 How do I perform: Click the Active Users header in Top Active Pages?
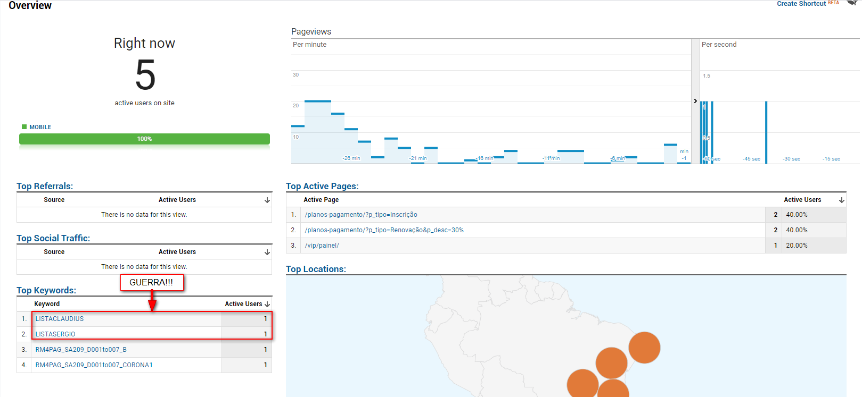pyautogui.click(x=802, y=200)
